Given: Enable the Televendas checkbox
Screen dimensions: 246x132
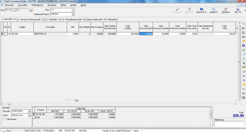Looking at the screenshot, I should coord(4,119).
